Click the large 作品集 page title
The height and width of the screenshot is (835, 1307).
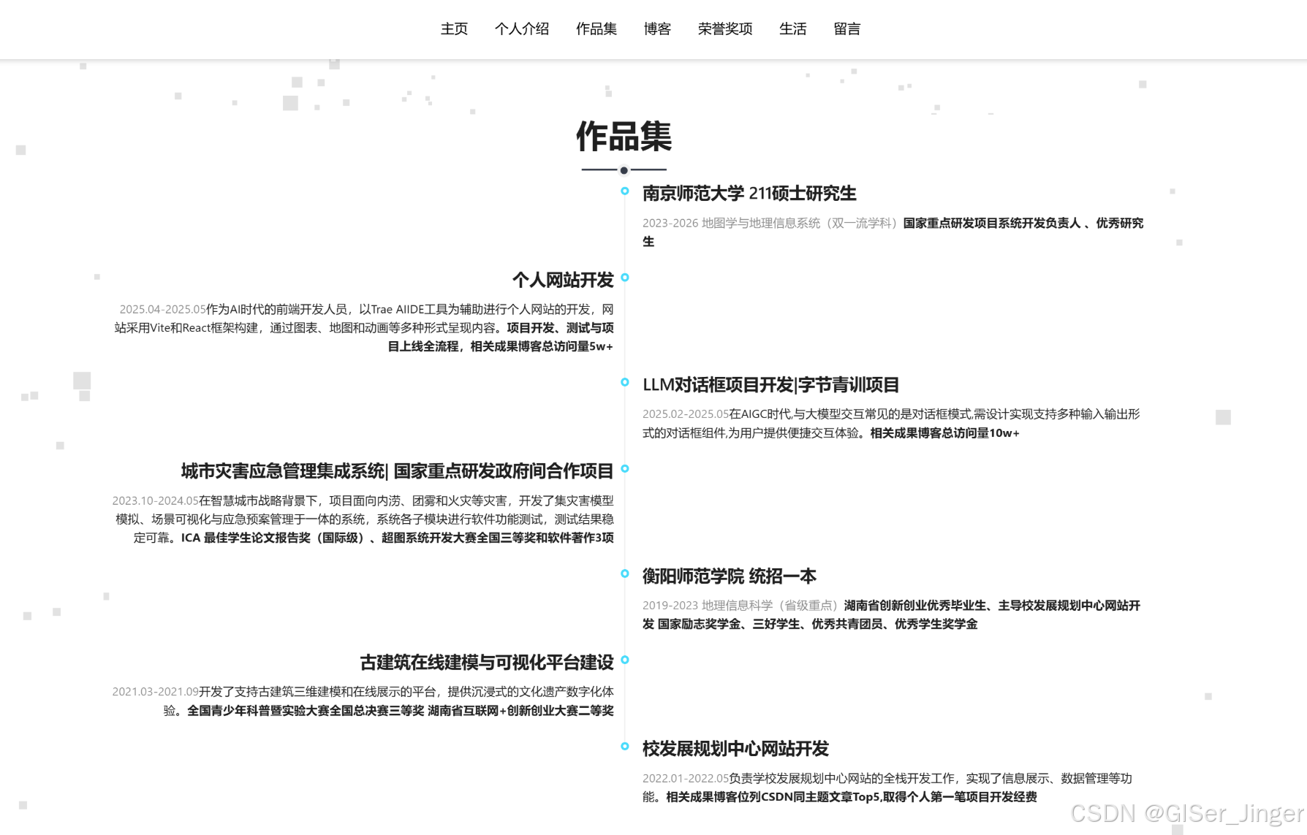(x=624, y=137)
